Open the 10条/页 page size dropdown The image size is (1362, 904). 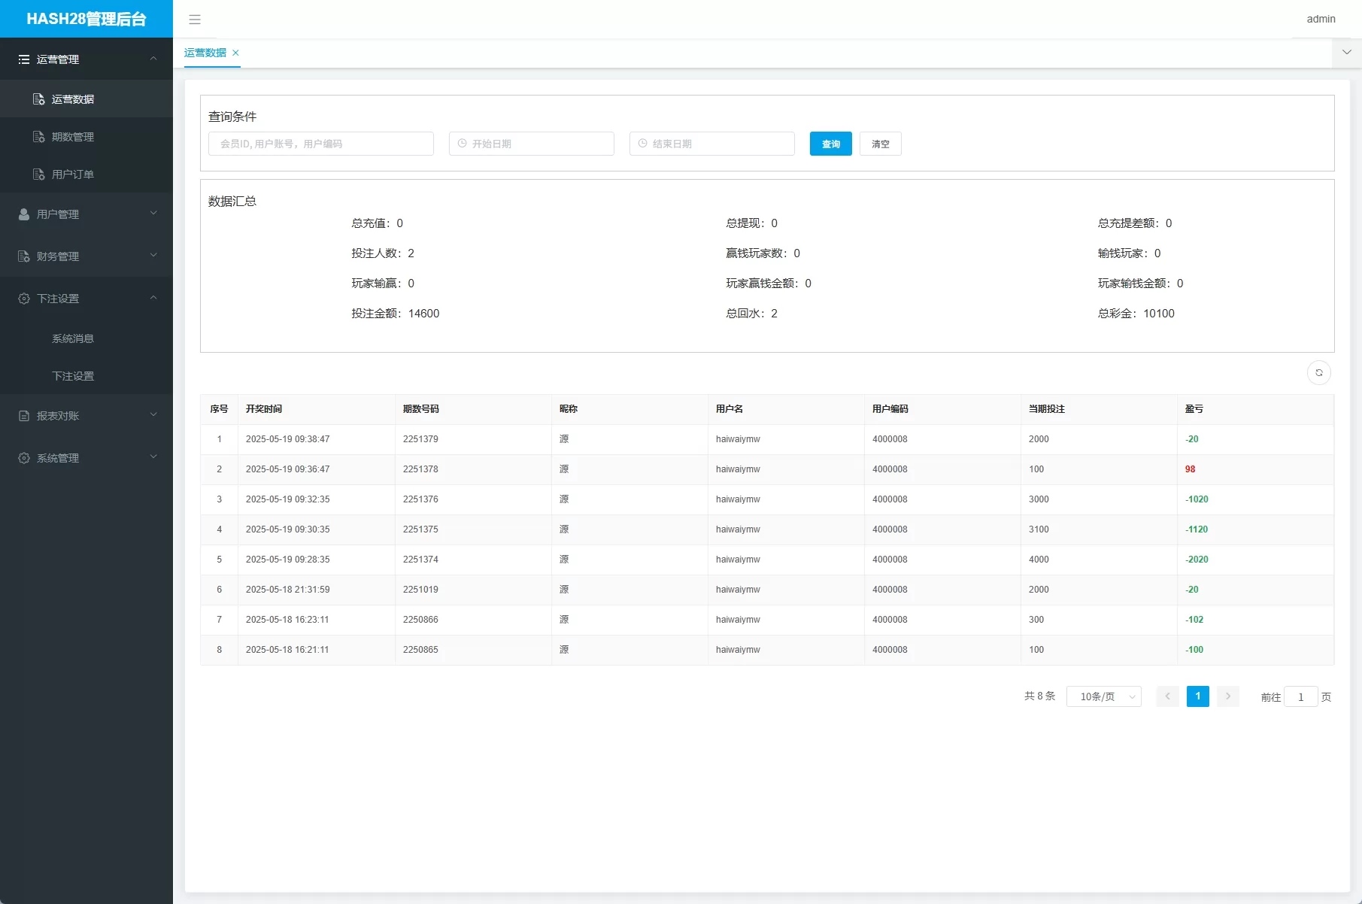[x=1103, y=696]
